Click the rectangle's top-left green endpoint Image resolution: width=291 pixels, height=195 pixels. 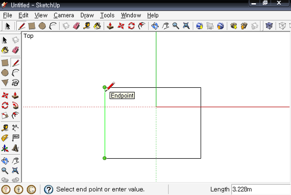(x=105, y=87)
